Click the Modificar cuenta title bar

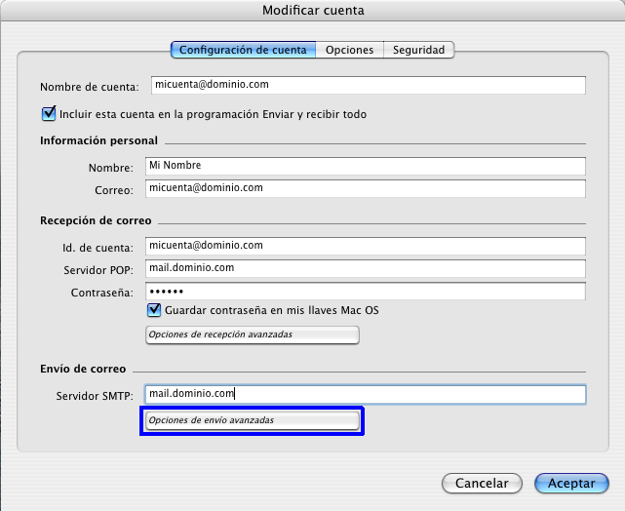pos(312,10)
